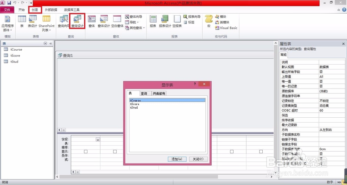347x185 pixels.
Task: Collapse the navigation pane with double chevron
Action: click(50, 44)
